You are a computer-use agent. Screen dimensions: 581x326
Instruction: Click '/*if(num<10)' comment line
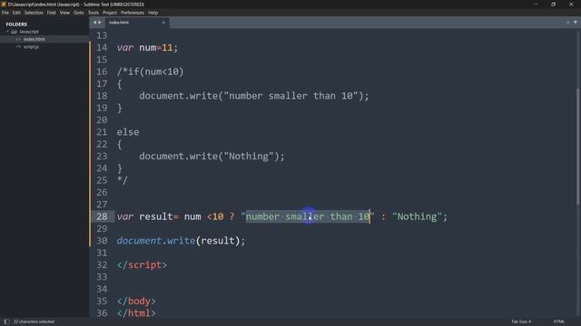(x=150, y=72)
